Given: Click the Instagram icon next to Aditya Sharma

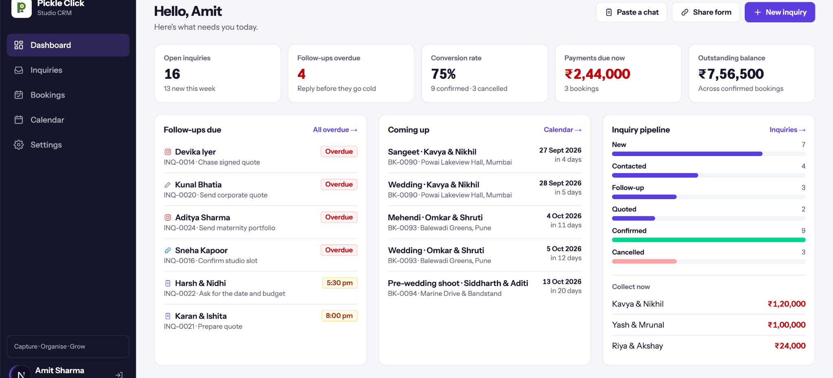Looking at the screenshot, I should click(168, 218).
